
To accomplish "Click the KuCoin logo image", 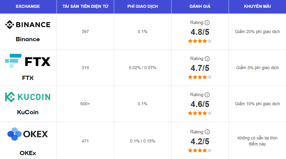I will click(x=28, y=97).
